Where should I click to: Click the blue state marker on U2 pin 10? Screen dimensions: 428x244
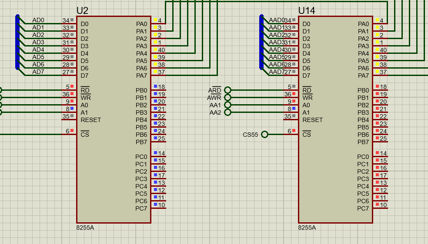155,204
